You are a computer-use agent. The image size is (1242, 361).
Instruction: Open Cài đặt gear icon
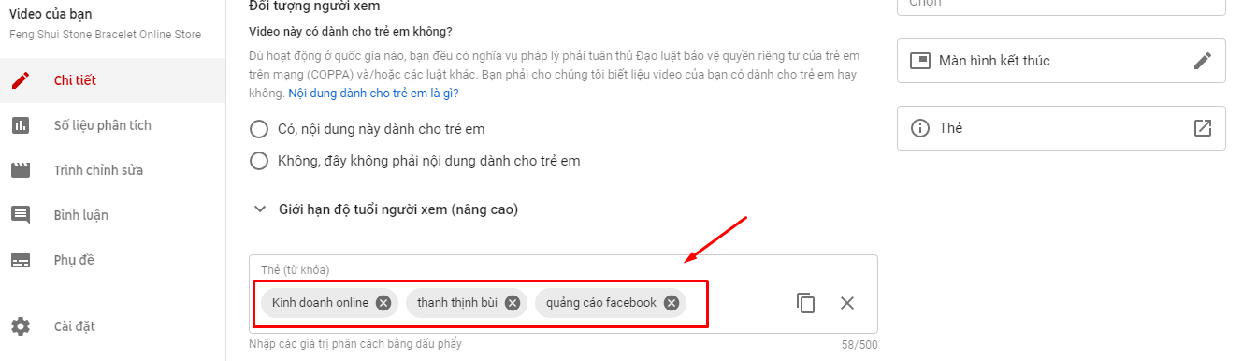click(21, 326)
